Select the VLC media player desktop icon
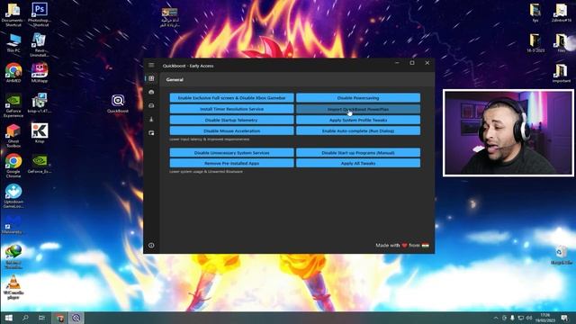576x324 pixels. click(x=13, y=287)
